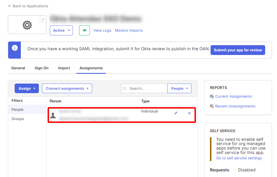277x177 pixels.
Task: Click the Recent Unassignments report icon
Action: coord(212,106)
